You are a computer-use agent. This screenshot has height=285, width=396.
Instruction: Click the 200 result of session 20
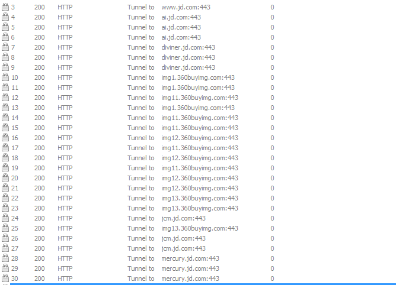[x=40, y=178]
